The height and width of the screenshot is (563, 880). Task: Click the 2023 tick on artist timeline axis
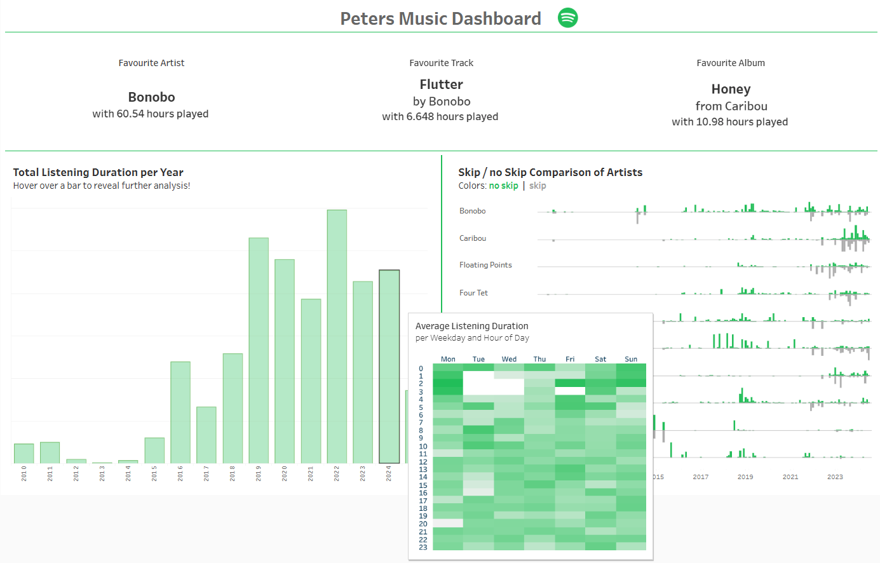point(835,477)
